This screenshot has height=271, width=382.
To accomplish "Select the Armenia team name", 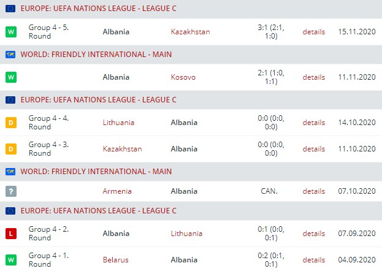I will (117, 191).
